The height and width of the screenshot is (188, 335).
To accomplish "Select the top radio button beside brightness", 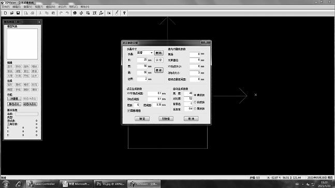I will click(195, 95).
